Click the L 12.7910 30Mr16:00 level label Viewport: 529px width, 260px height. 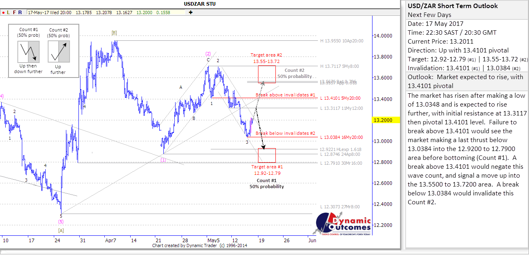pos(341,163)
